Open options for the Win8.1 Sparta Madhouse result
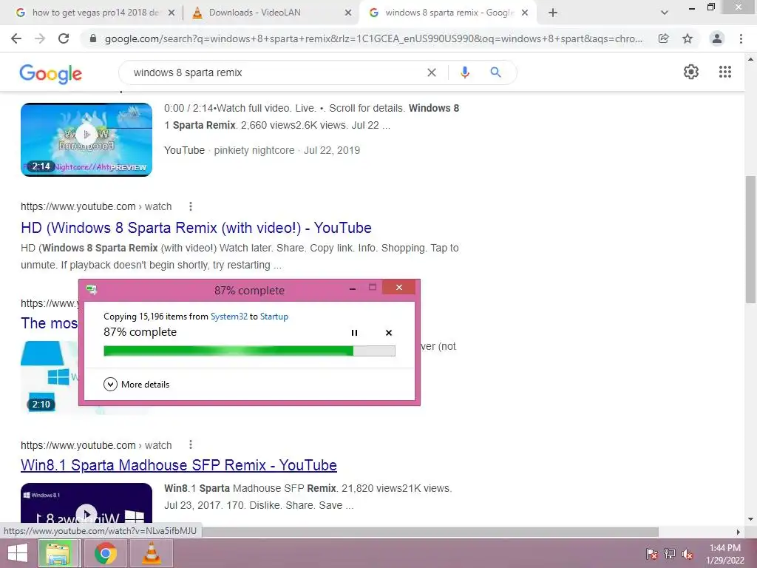 point(191,444)
